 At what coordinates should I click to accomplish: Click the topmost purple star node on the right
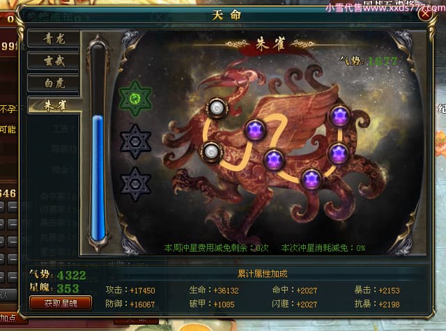[339, 116]
